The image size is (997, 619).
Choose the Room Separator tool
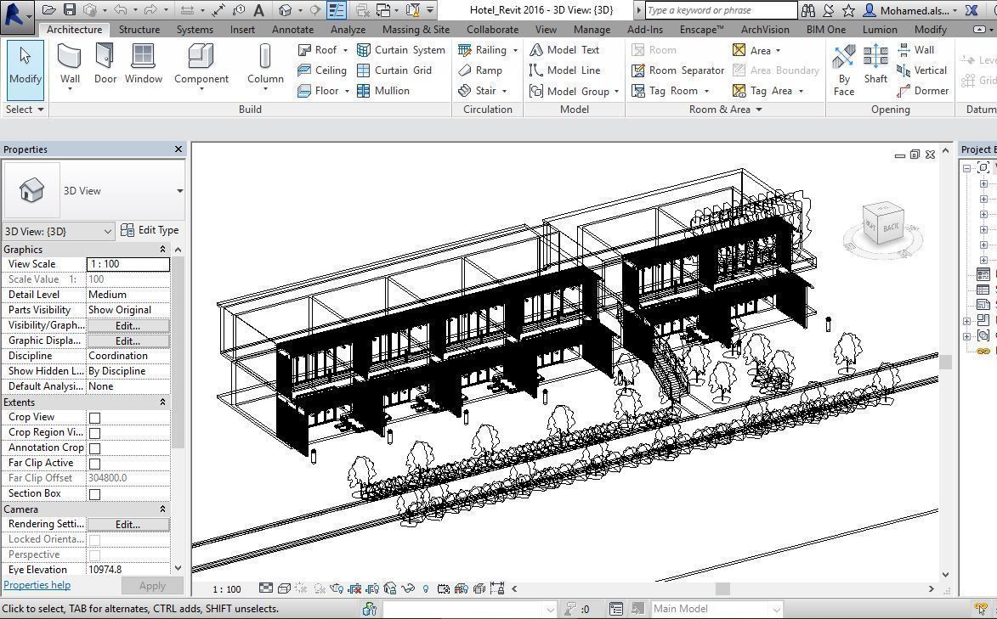(x=677, y=70)
